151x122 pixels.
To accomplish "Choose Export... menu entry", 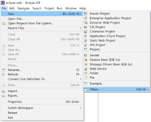I will 42,96.
